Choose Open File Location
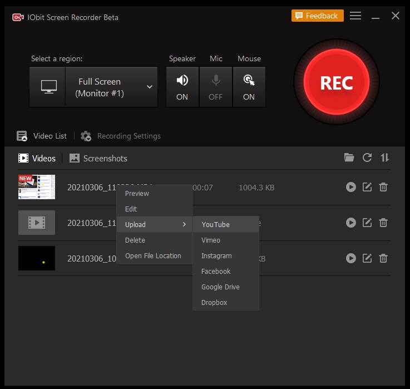 pyautogui.click(x=154, y=255)
